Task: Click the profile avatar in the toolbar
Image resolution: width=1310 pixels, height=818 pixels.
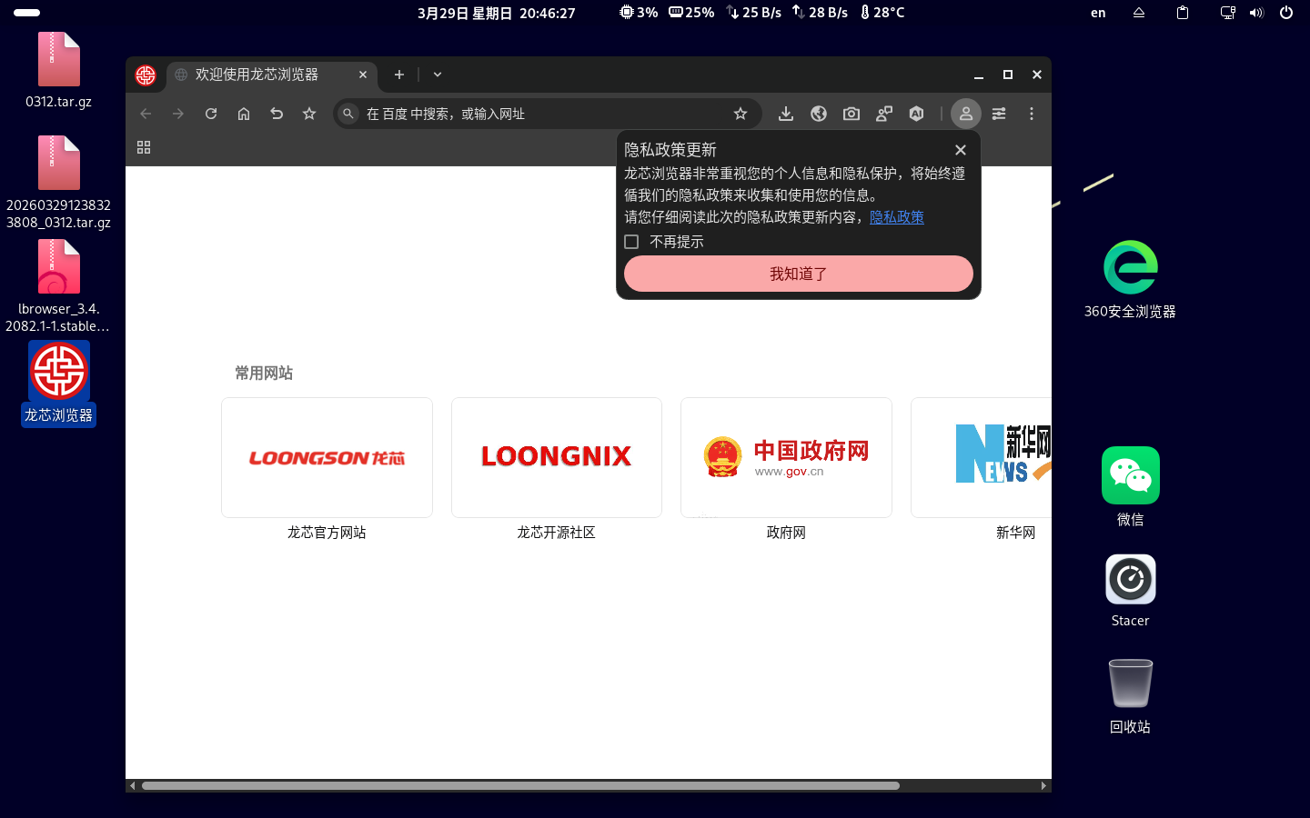Action: 965,114
